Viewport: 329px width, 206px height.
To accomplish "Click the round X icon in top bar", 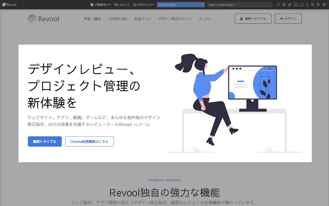I will pos(324,5).
